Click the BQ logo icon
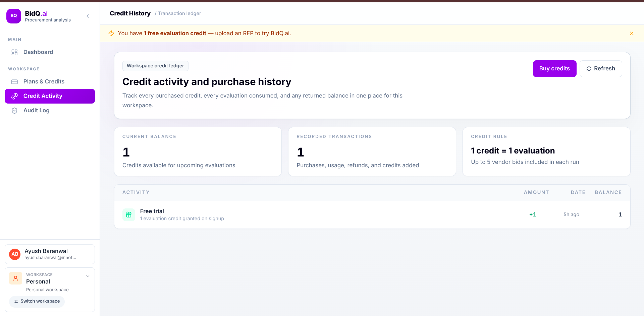Screen dimensions: 644x316 (x=14, y=16)
